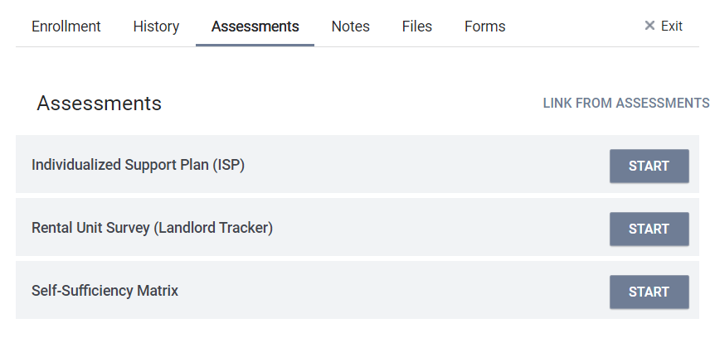
Task: Switch to the Enrollment tab
Action: 66,27
